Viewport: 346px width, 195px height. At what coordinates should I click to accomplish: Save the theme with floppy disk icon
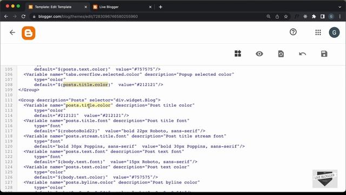click(324, 54)
